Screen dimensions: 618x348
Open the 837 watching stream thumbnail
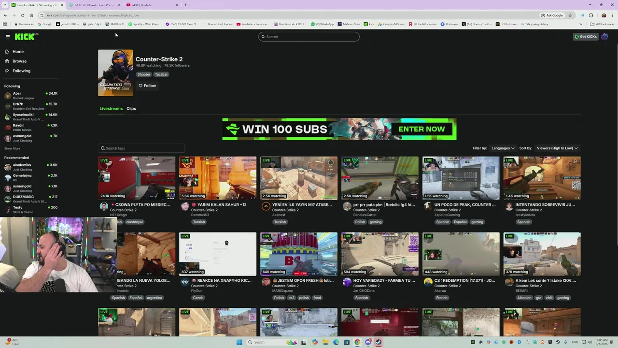(218, 254)
